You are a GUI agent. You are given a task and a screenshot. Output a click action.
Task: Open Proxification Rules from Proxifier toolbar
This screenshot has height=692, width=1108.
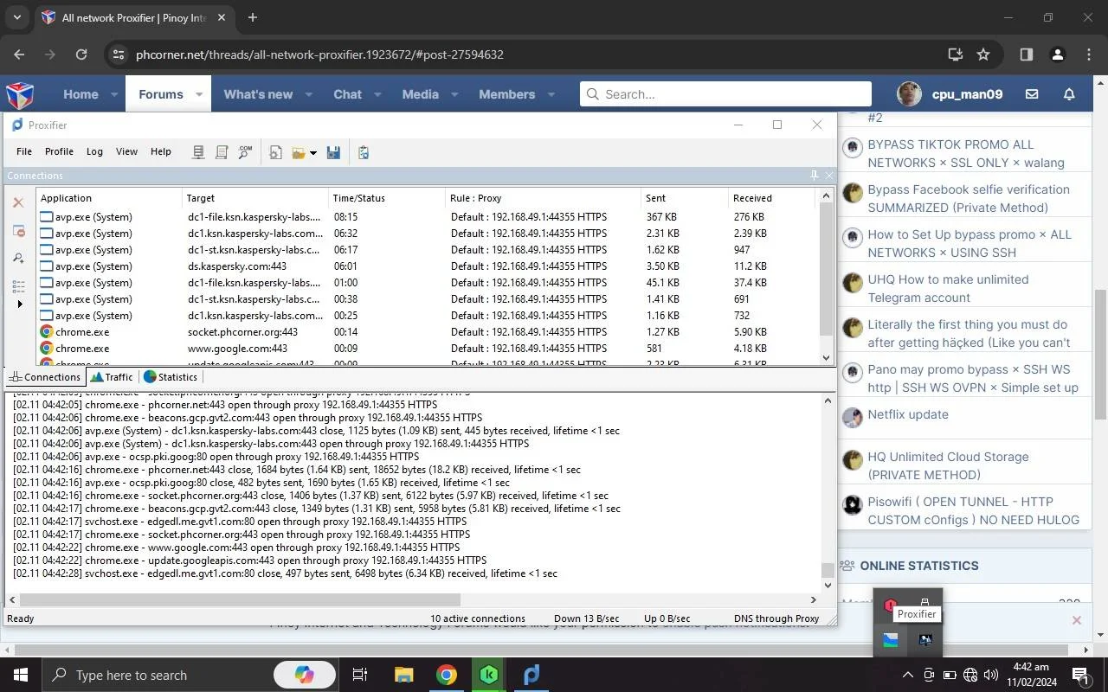tap(222, 152)
